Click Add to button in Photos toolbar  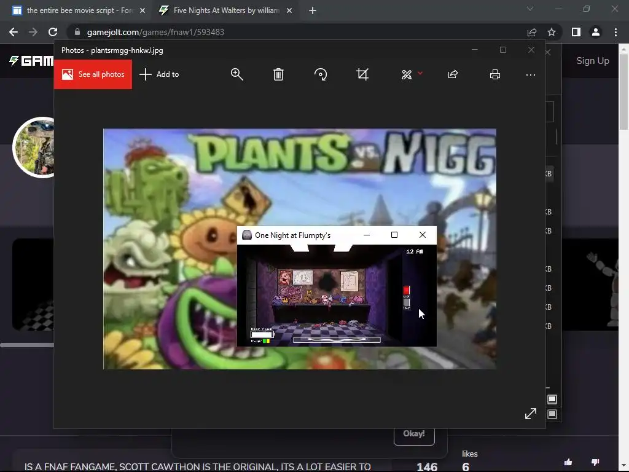pos(159,74)
